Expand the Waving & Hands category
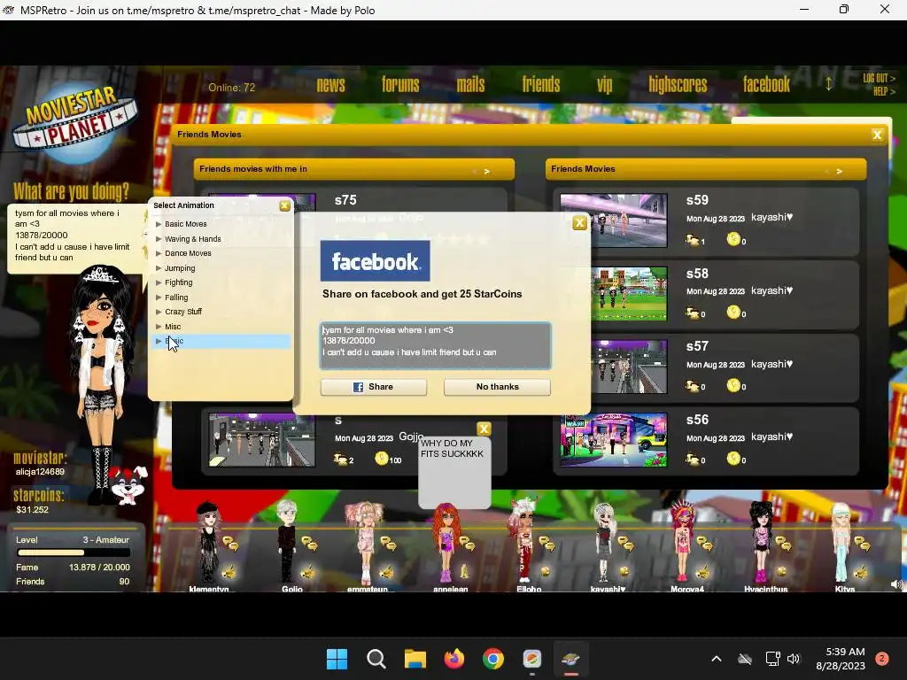The width and height of the screenshot is (907, 680). pyautogui.click(x=159, y=239)
